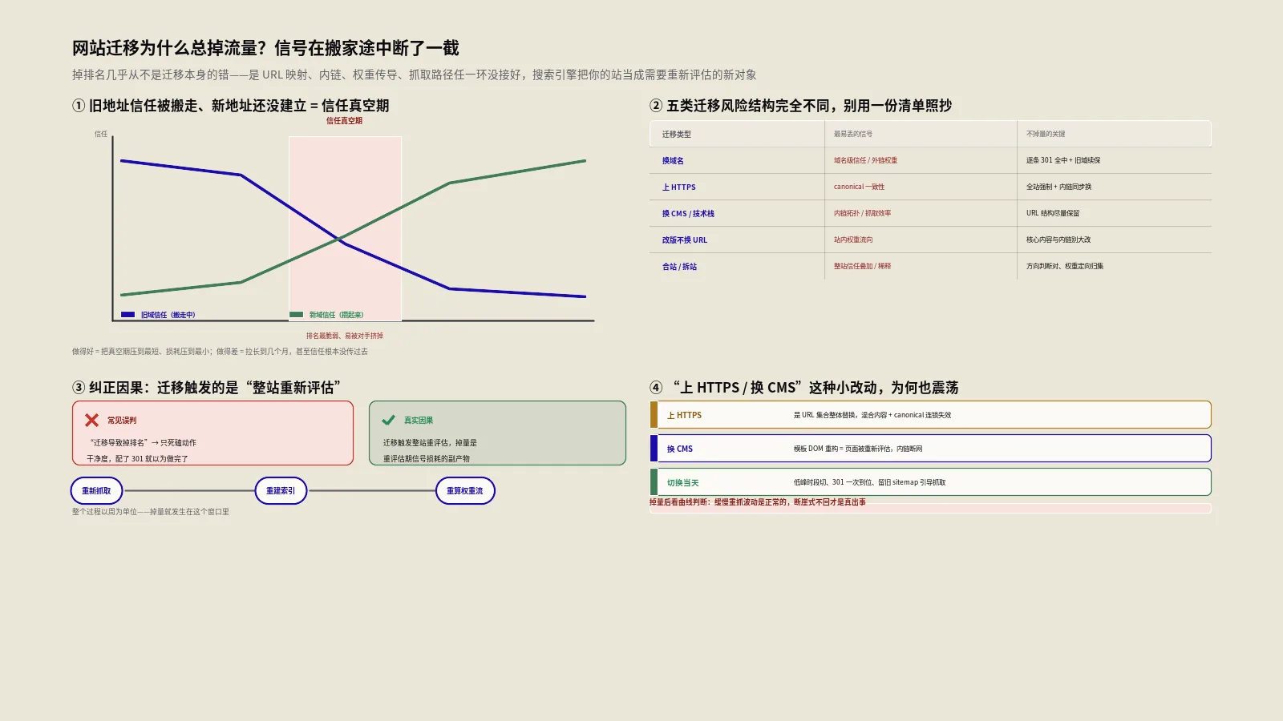Click the red X mark icon
Viewport: 1283px width, 721px height.
coord(92,420)
